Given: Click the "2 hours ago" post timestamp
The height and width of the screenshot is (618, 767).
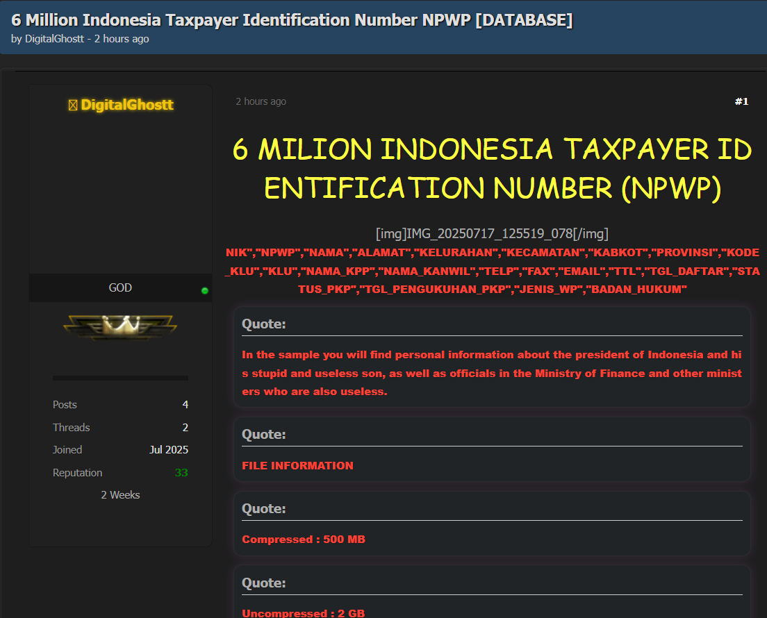Looking at the screenshot, I should (261, 101).
